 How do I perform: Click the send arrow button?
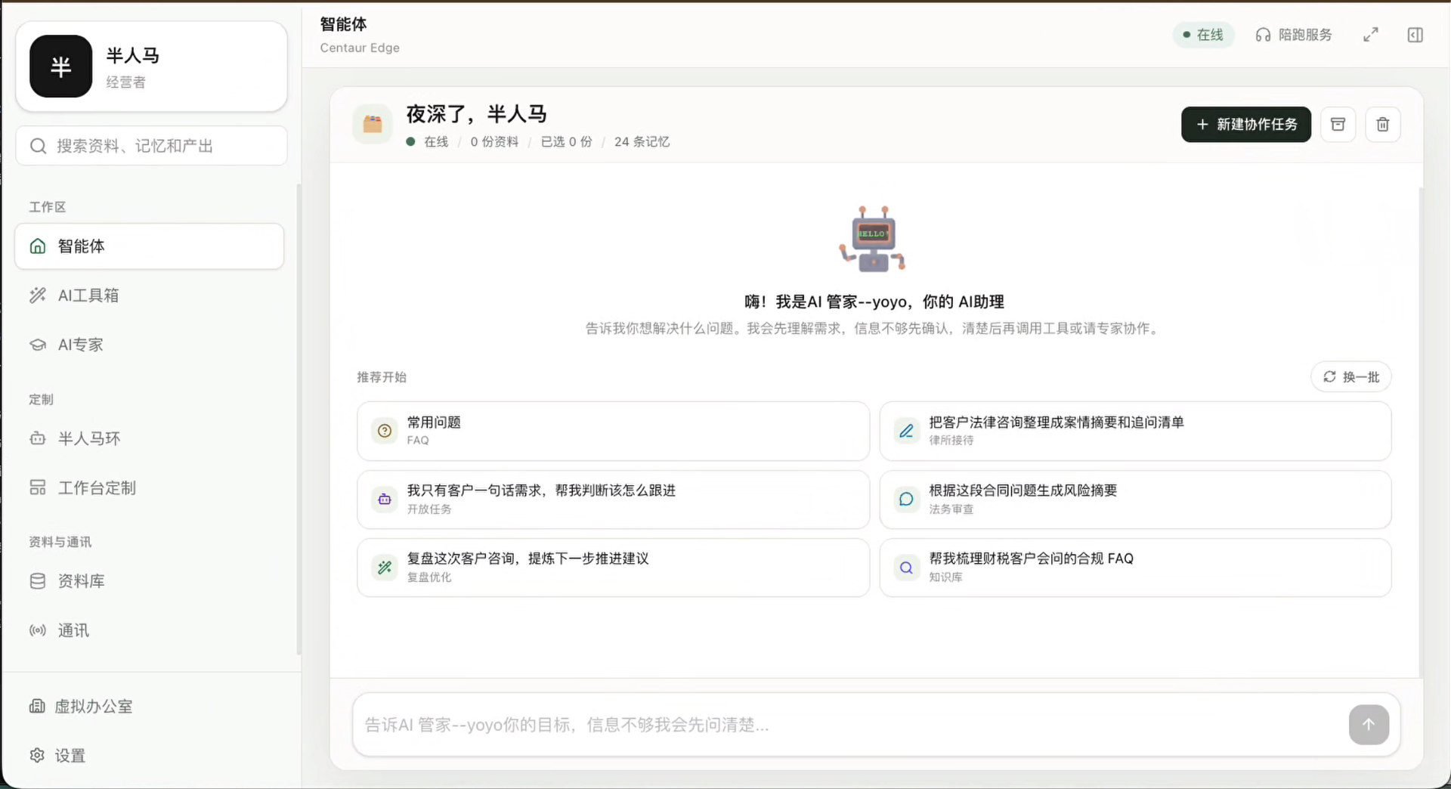[1369, 725]
